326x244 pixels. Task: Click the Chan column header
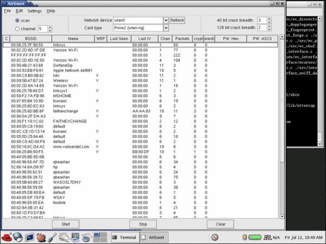(x=165, y=38)
